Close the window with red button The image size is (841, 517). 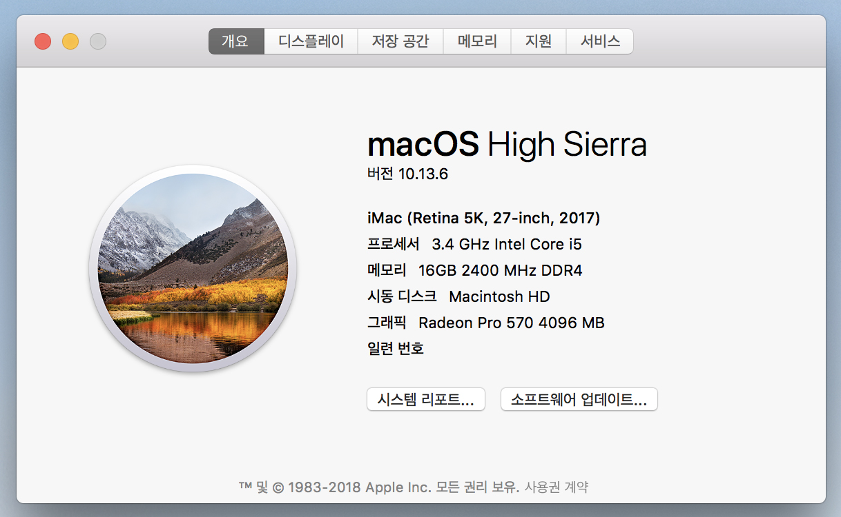pyautogui.click(x=43, y=41)
